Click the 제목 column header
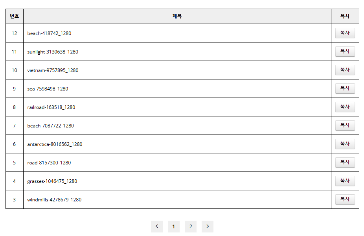This screenshot has width=364, height=236. [x=177, y=17]
